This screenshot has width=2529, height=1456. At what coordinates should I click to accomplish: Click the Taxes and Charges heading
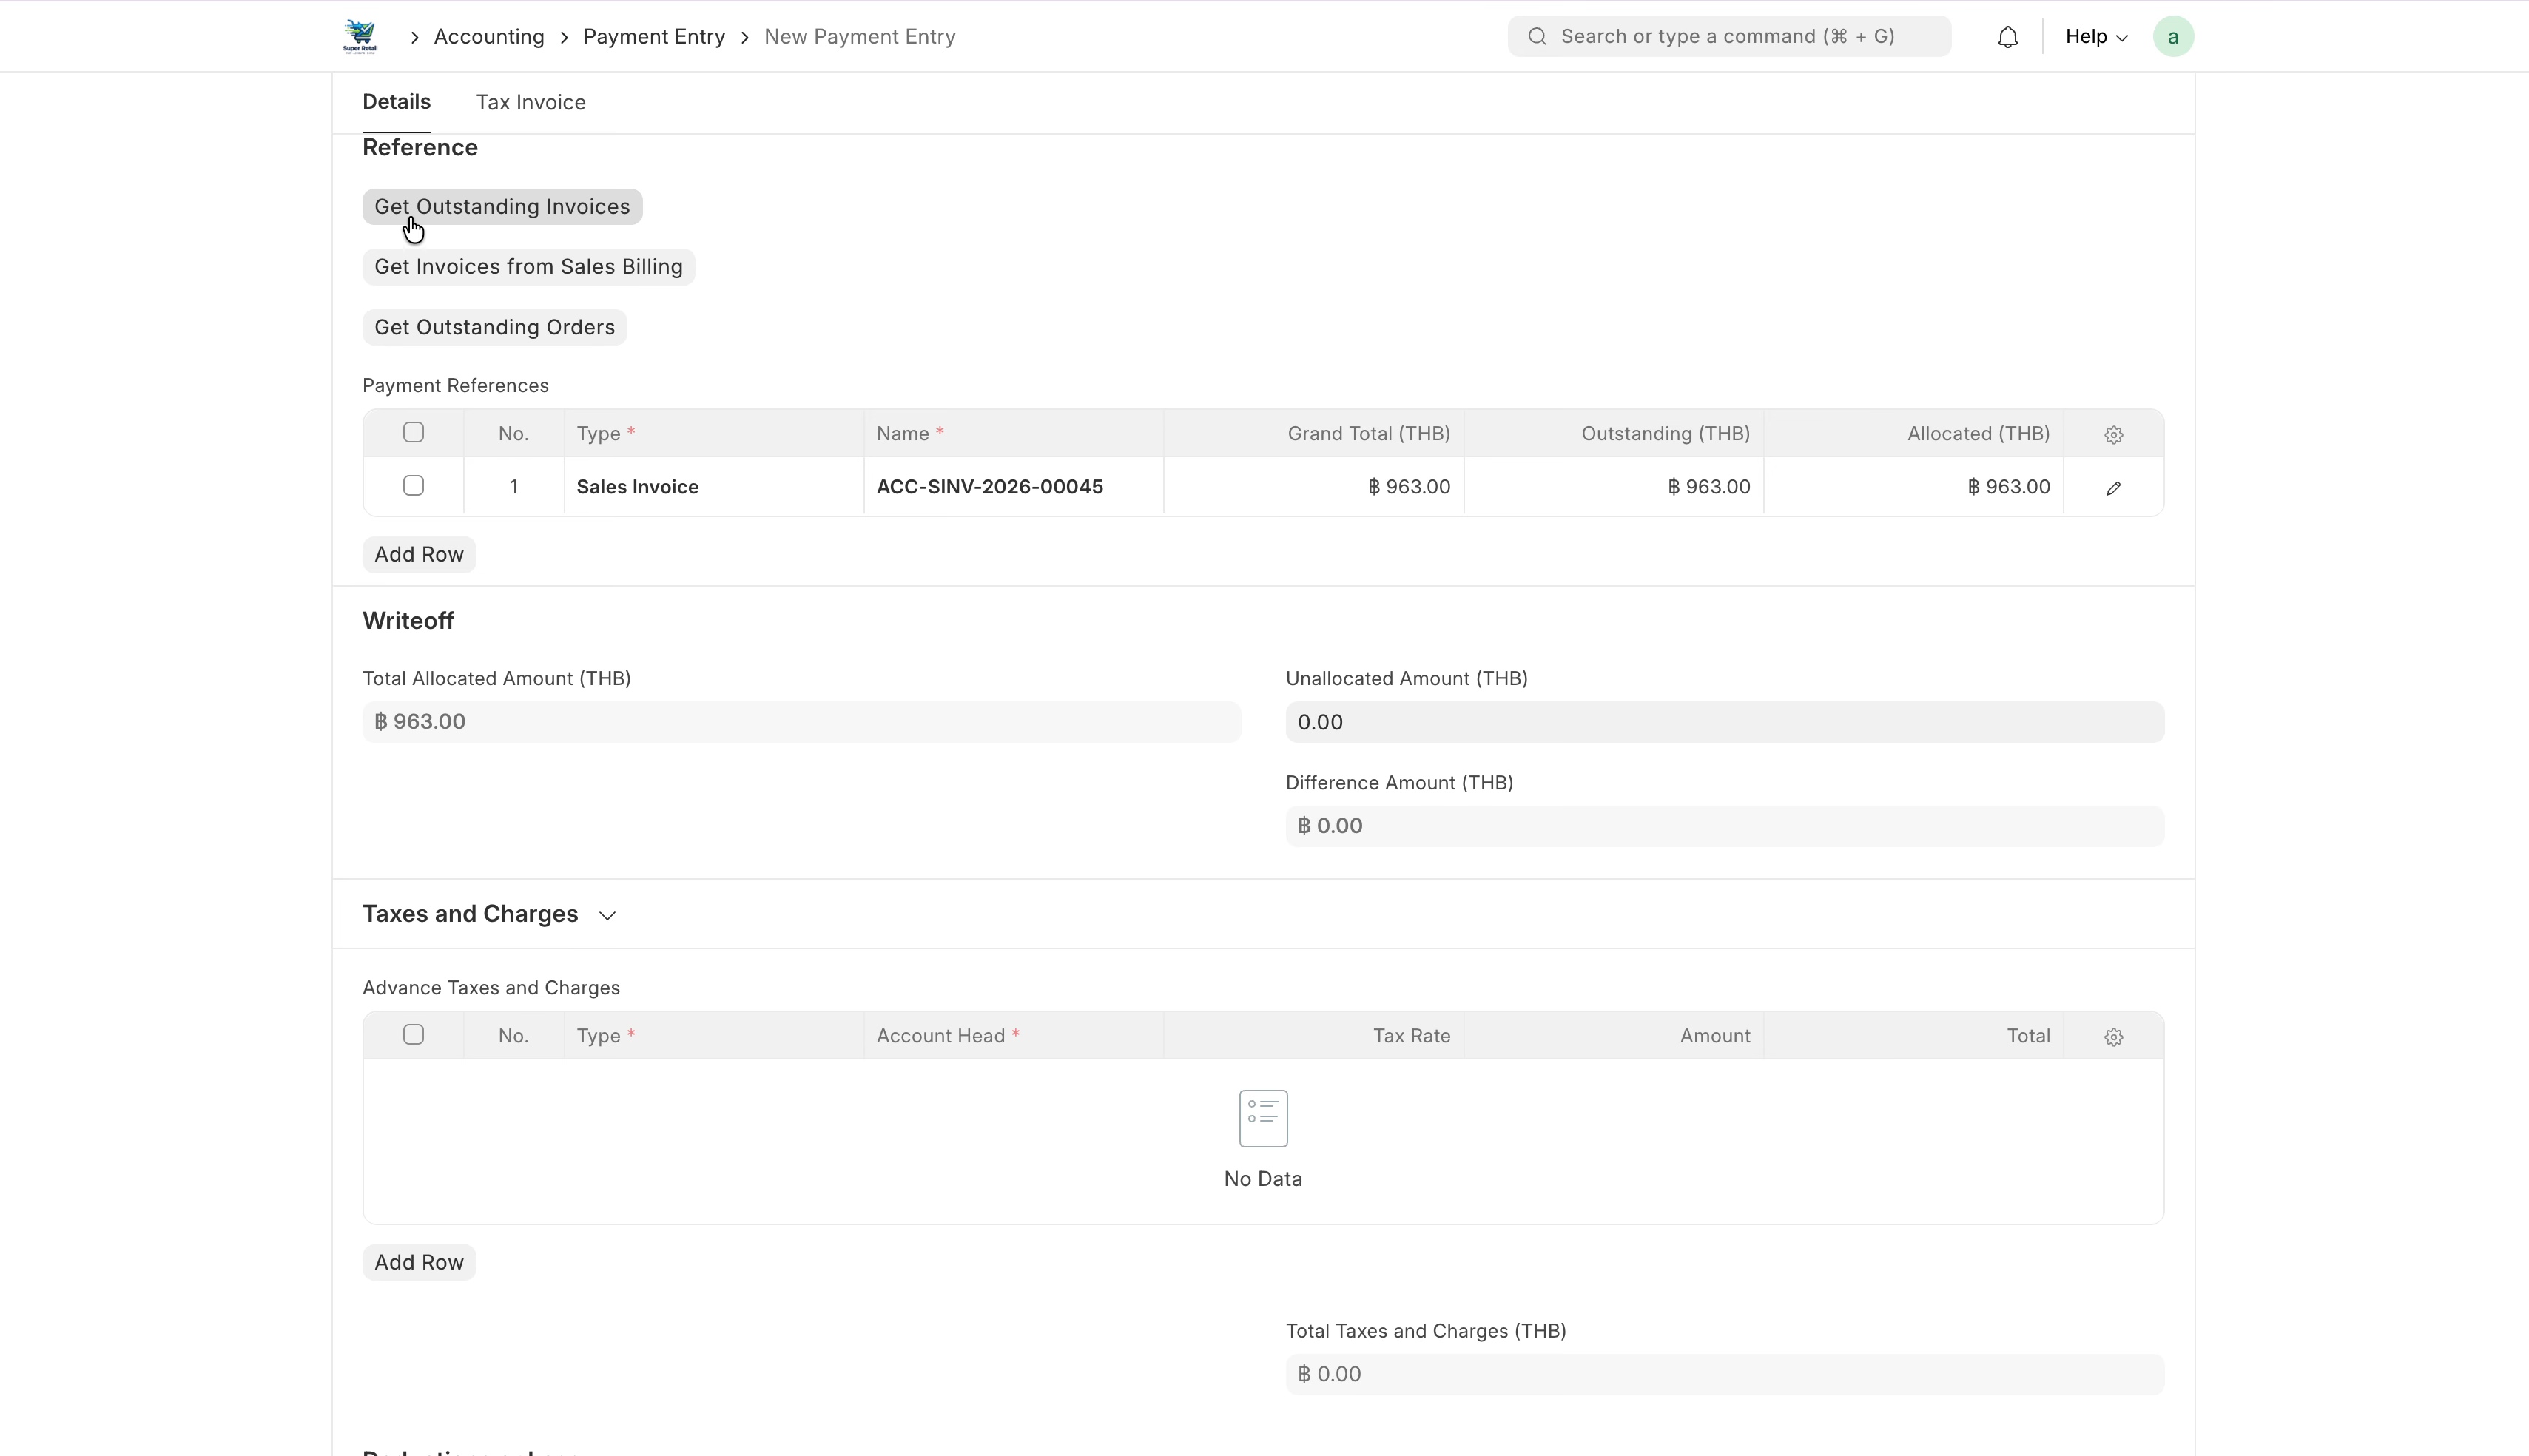pyautogui.click(x=470, y=914)
